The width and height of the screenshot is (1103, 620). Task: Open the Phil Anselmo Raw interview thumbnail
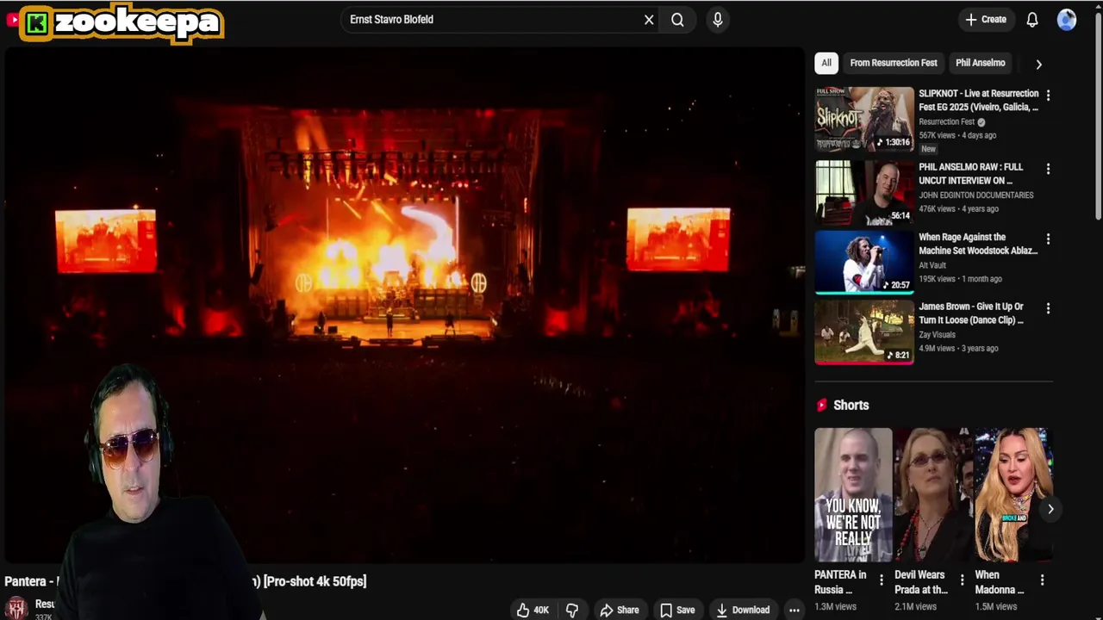864,192
